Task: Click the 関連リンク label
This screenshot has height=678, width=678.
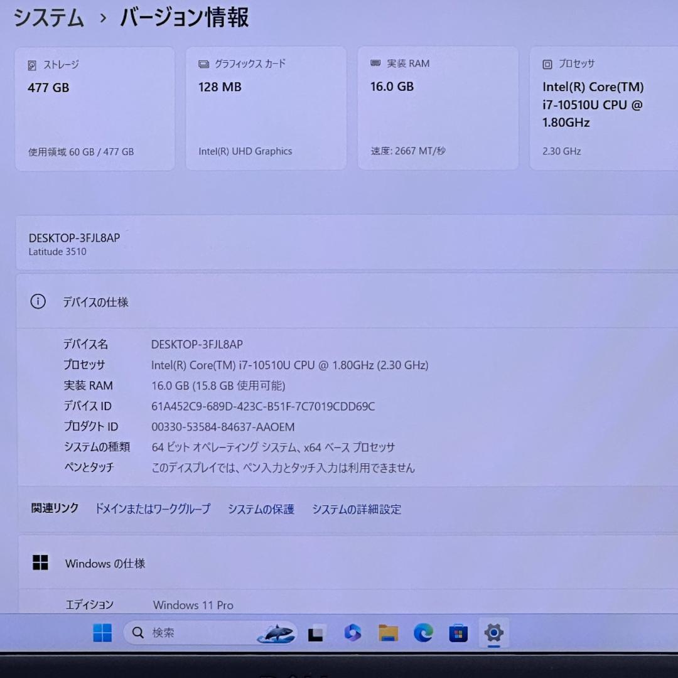Action: 55,508
